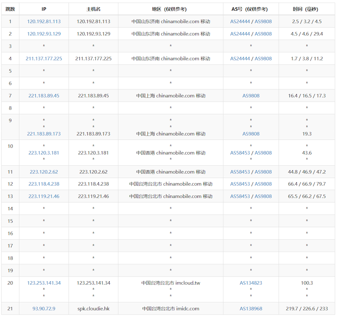Click AS9808 link in hop 9 row
This screenshot has width=337, height=317.
[x=251, y=133]
